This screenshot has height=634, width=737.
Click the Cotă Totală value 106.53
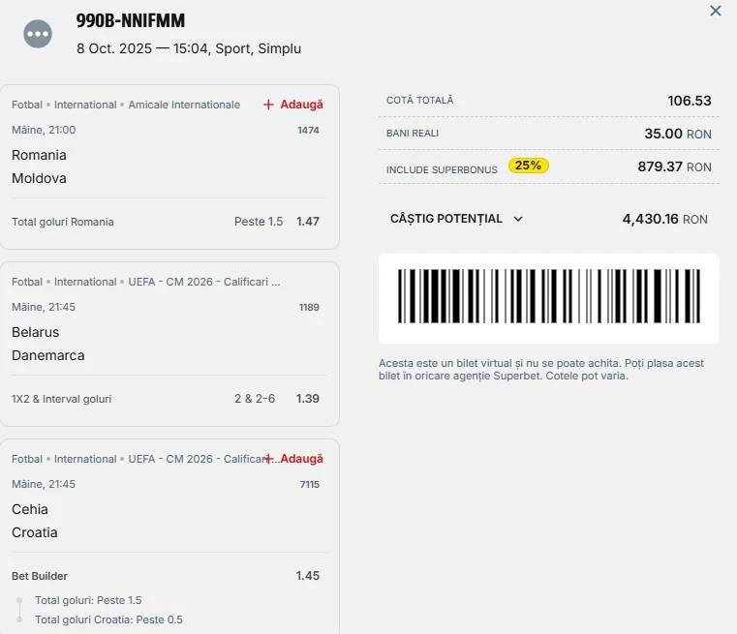coord(689,101)
